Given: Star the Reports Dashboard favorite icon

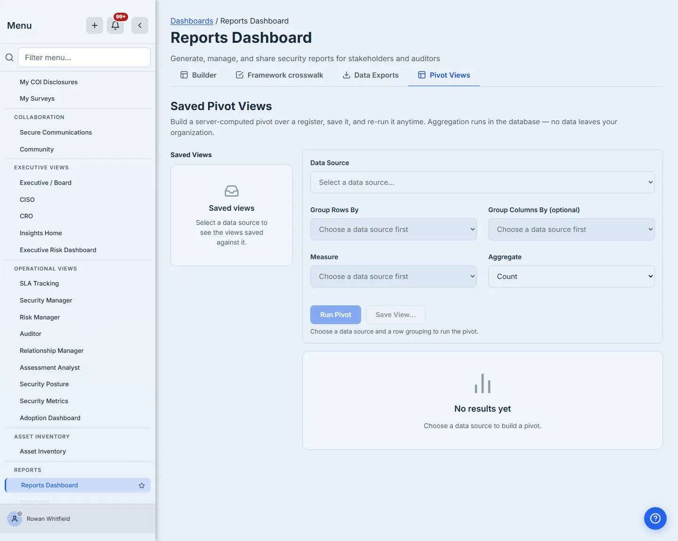Looking at the screenshot, I should point(142,485).
